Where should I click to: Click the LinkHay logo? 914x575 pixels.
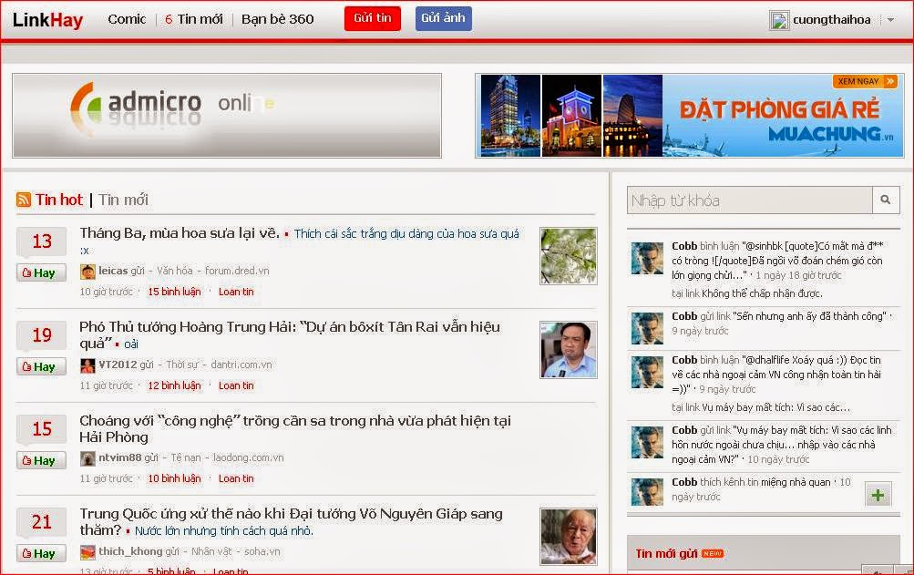47,20
